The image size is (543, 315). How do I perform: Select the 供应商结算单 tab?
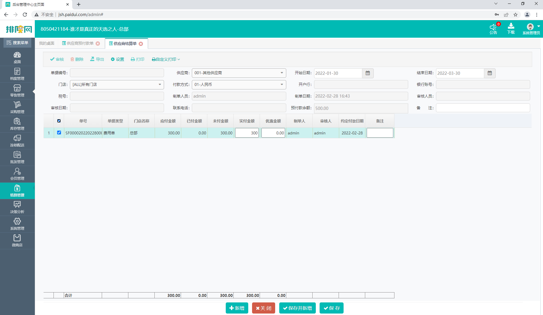125,44
